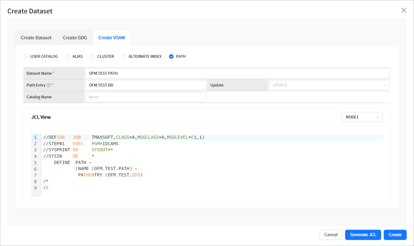Expand the Catalog Name input suggestions
Image resolution: width=414 pixels, height=246 pixels.
pyautogui.click(x=145, y=97)
